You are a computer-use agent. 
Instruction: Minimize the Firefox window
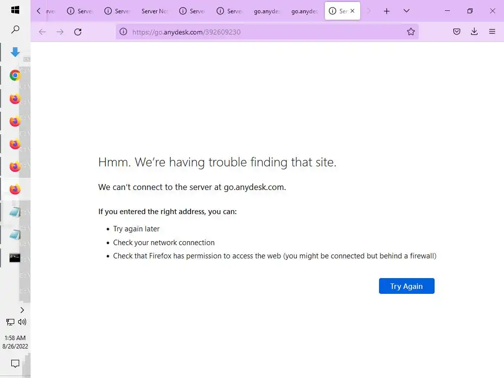447,11
